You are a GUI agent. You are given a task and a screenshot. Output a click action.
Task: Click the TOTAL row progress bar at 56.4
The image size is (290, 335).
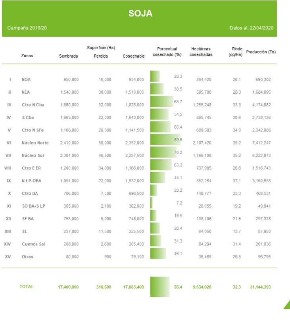click(160, 287)
